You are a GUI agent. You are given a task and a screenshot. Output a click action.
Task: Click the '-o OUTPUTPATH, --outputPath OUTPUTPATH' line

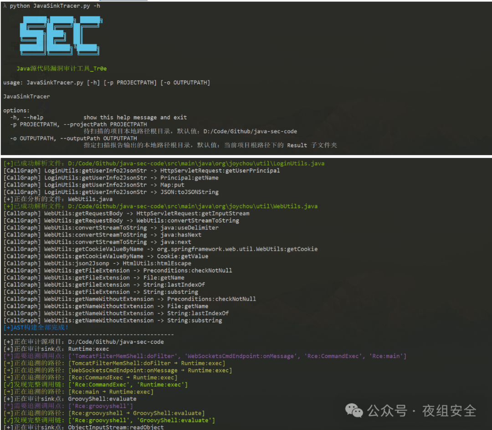pyautogui.click(x=73, y=138)
